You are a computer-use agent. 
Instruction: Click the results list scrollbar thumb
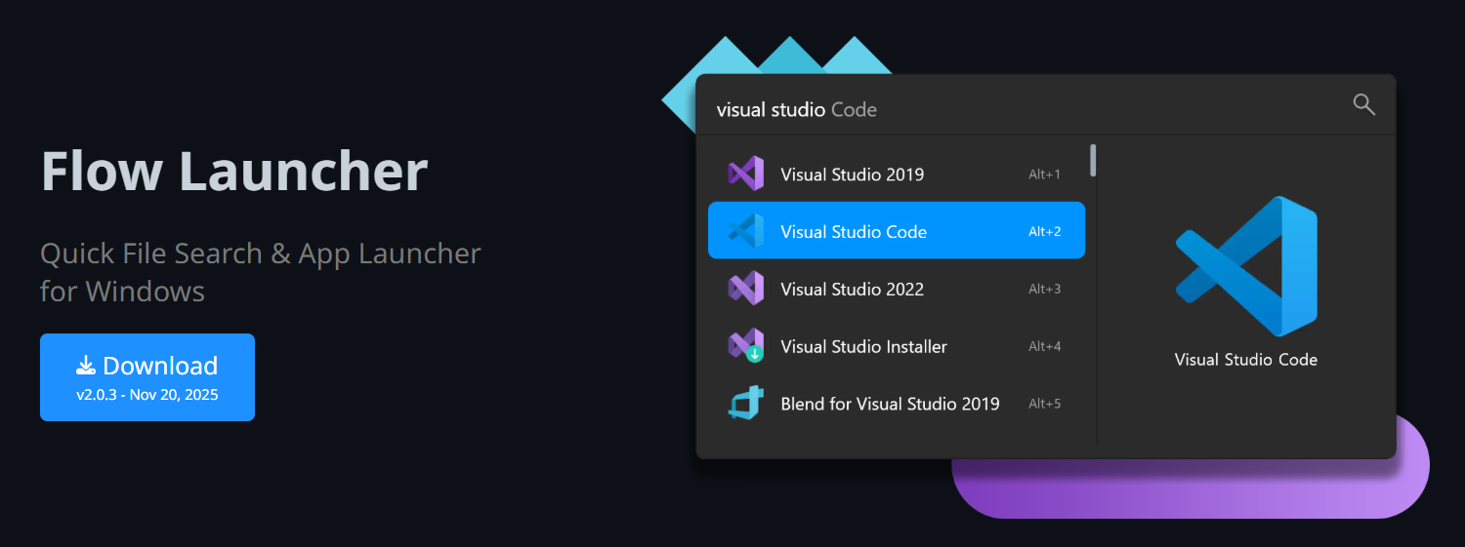[1093, 161]
